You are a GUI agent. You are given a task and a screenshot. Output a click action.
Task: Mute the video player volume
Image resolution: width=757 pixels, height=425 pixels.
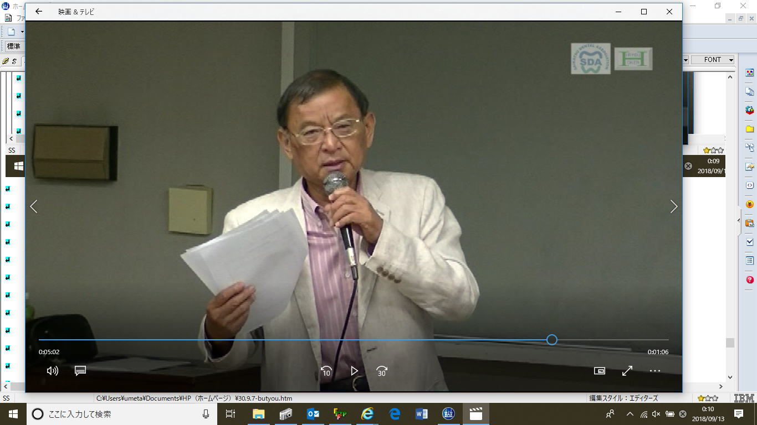tap(53, 371)
